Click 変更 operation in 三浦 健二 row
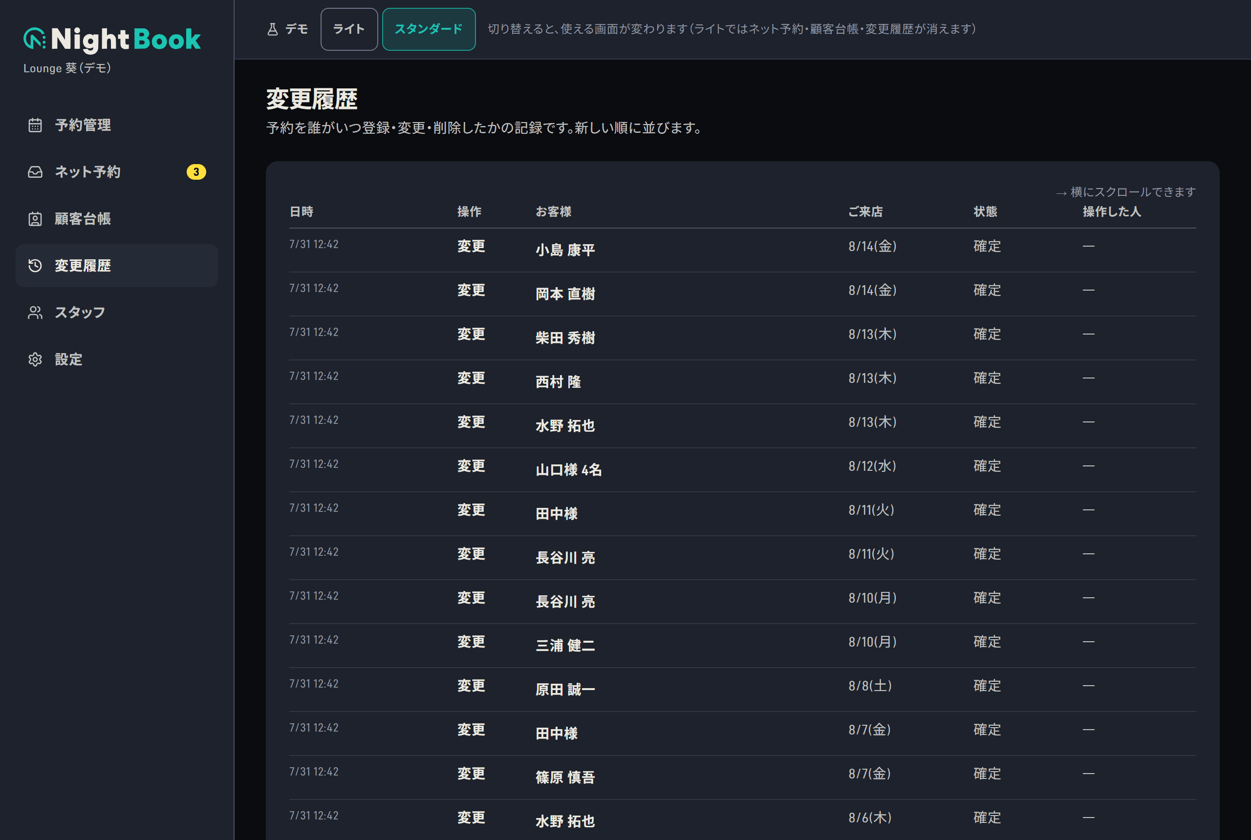This screenshot has height=840, width=1251. point(471,642)
